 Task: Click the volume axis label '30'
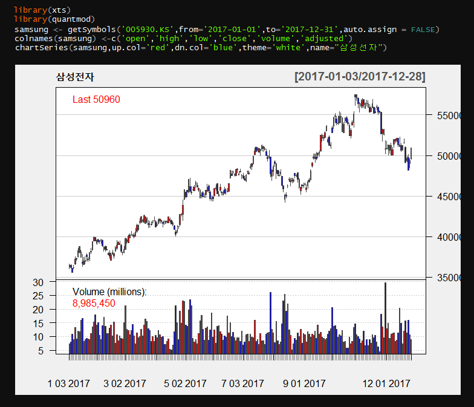[x=38, y=282]
